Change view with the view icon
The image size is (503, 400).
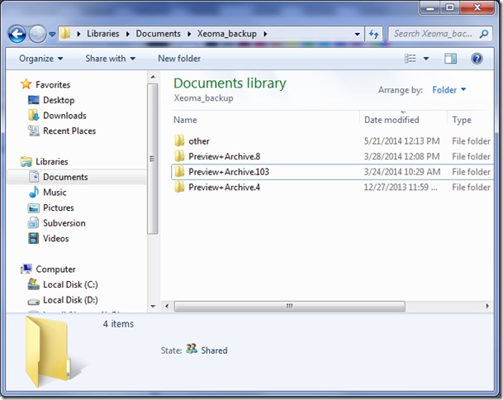410,59
